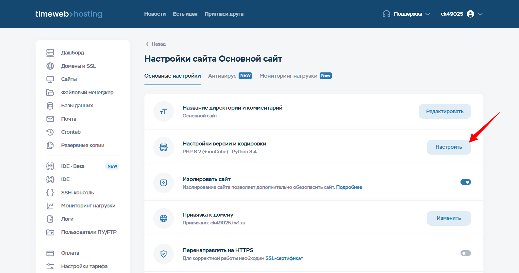The height and width of the screenshot is (273, 519).
Task: Open Базы данных in the sidebar
Action: [x=77, y=106]
